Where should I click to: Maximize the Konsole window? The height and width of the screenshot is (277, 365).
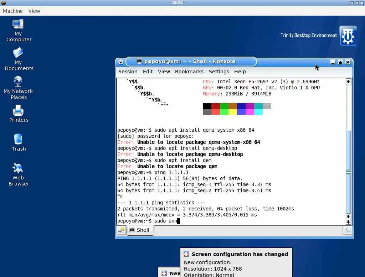click(x=340, y=62)
